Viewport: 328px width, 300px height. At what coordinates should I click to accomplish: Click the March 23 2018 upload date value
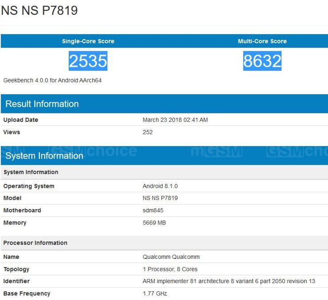point(175,120)
